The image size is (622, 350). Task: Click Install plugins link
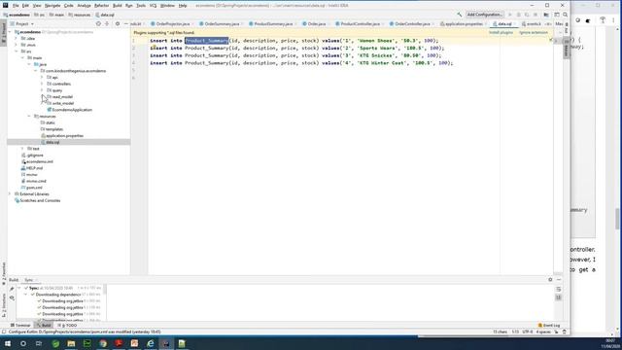pos(501,32)
